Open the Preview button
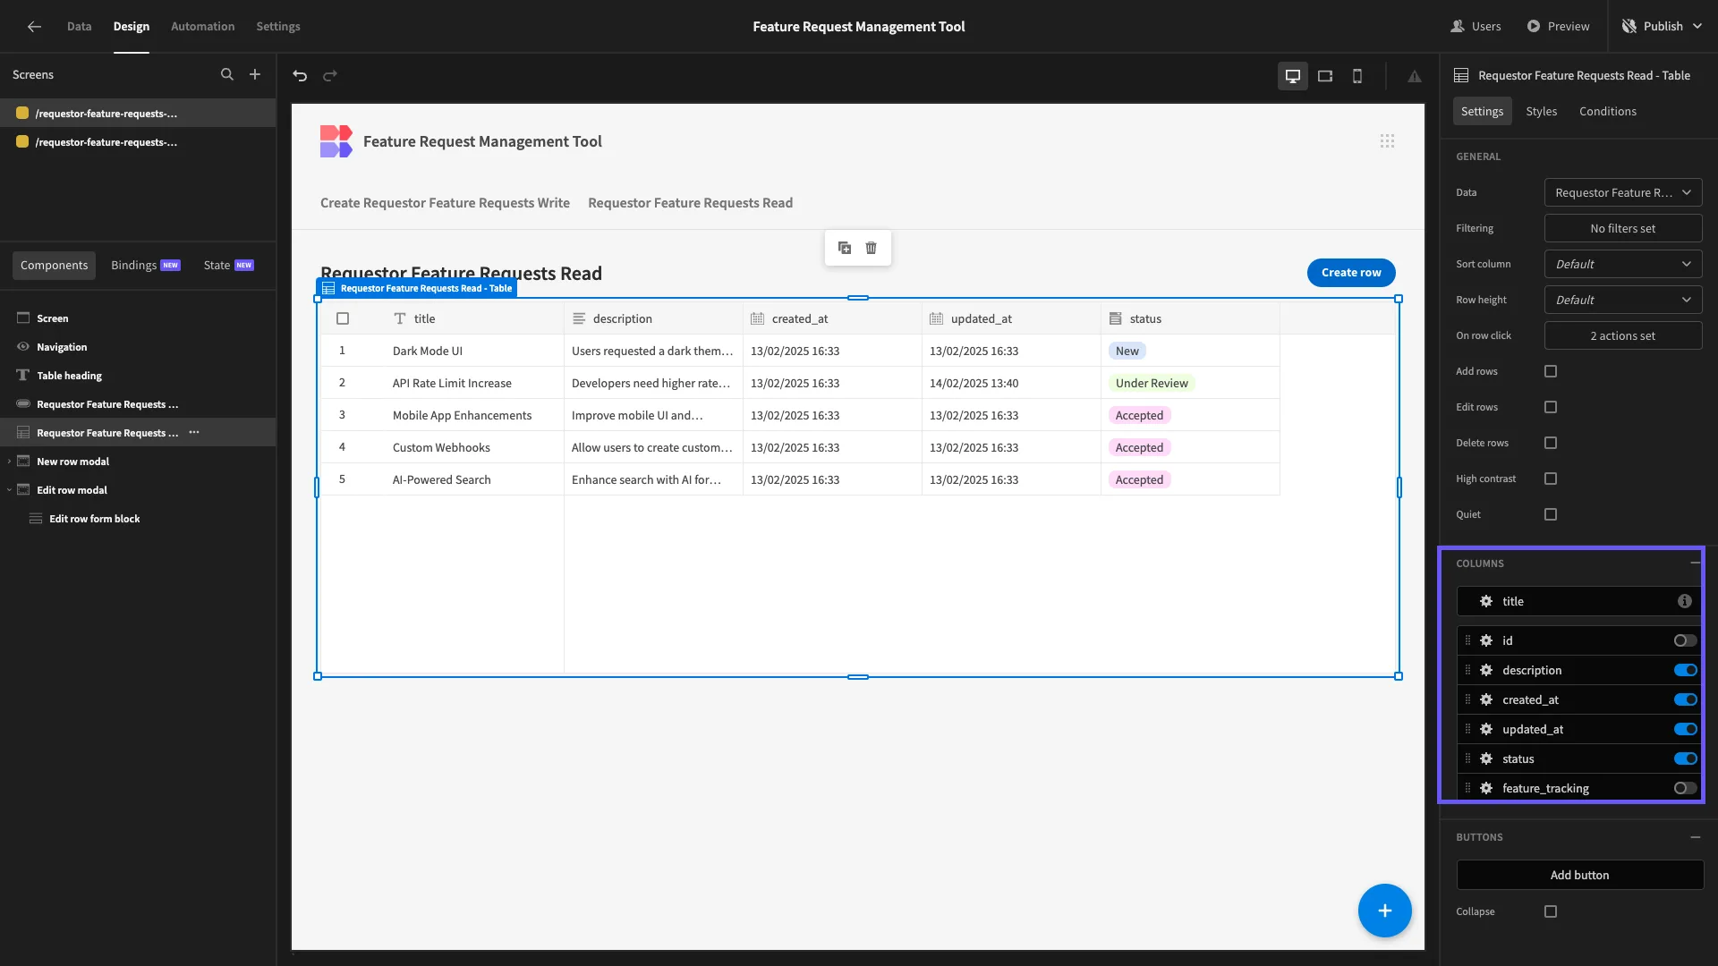 (x=1558, y=26)
